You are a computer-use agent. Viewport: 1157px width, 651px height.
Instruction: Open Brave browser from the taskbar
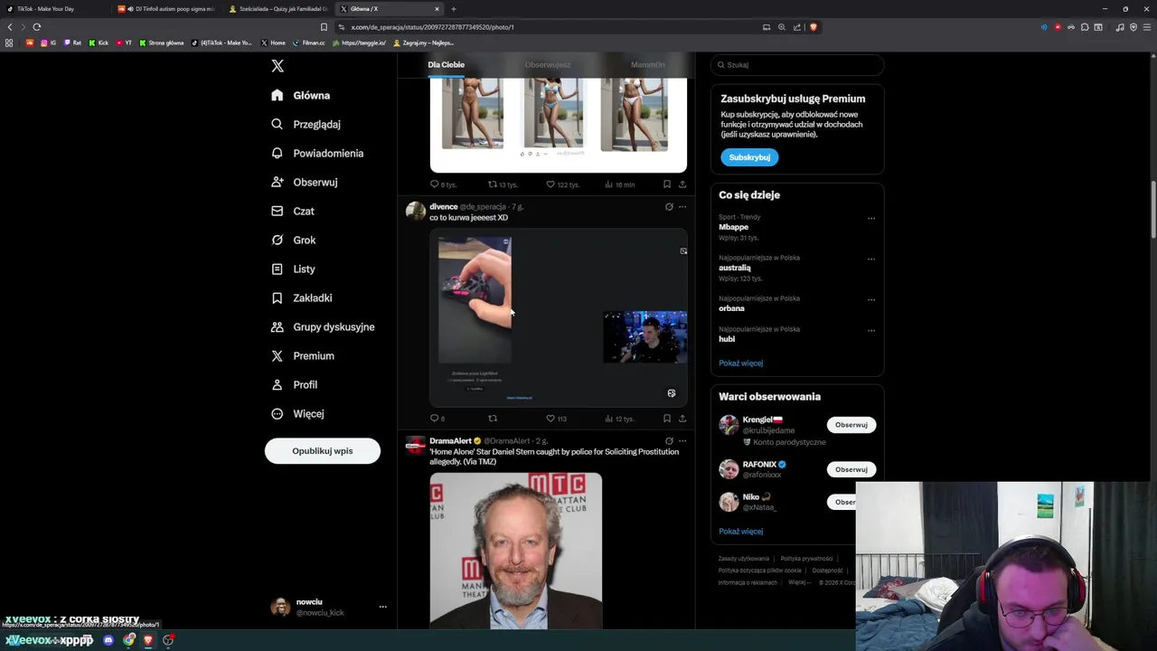click(x=148, y=640)
